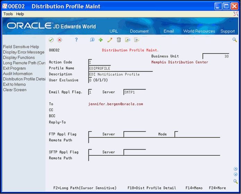Select Display Functions in sidebar
The width and height of the screenshot is (241, 194).
19,58
